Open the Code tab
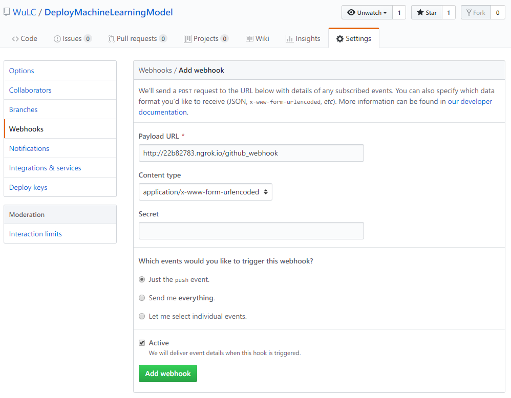The height and width of the screenshot is (398, 511). 25,38
